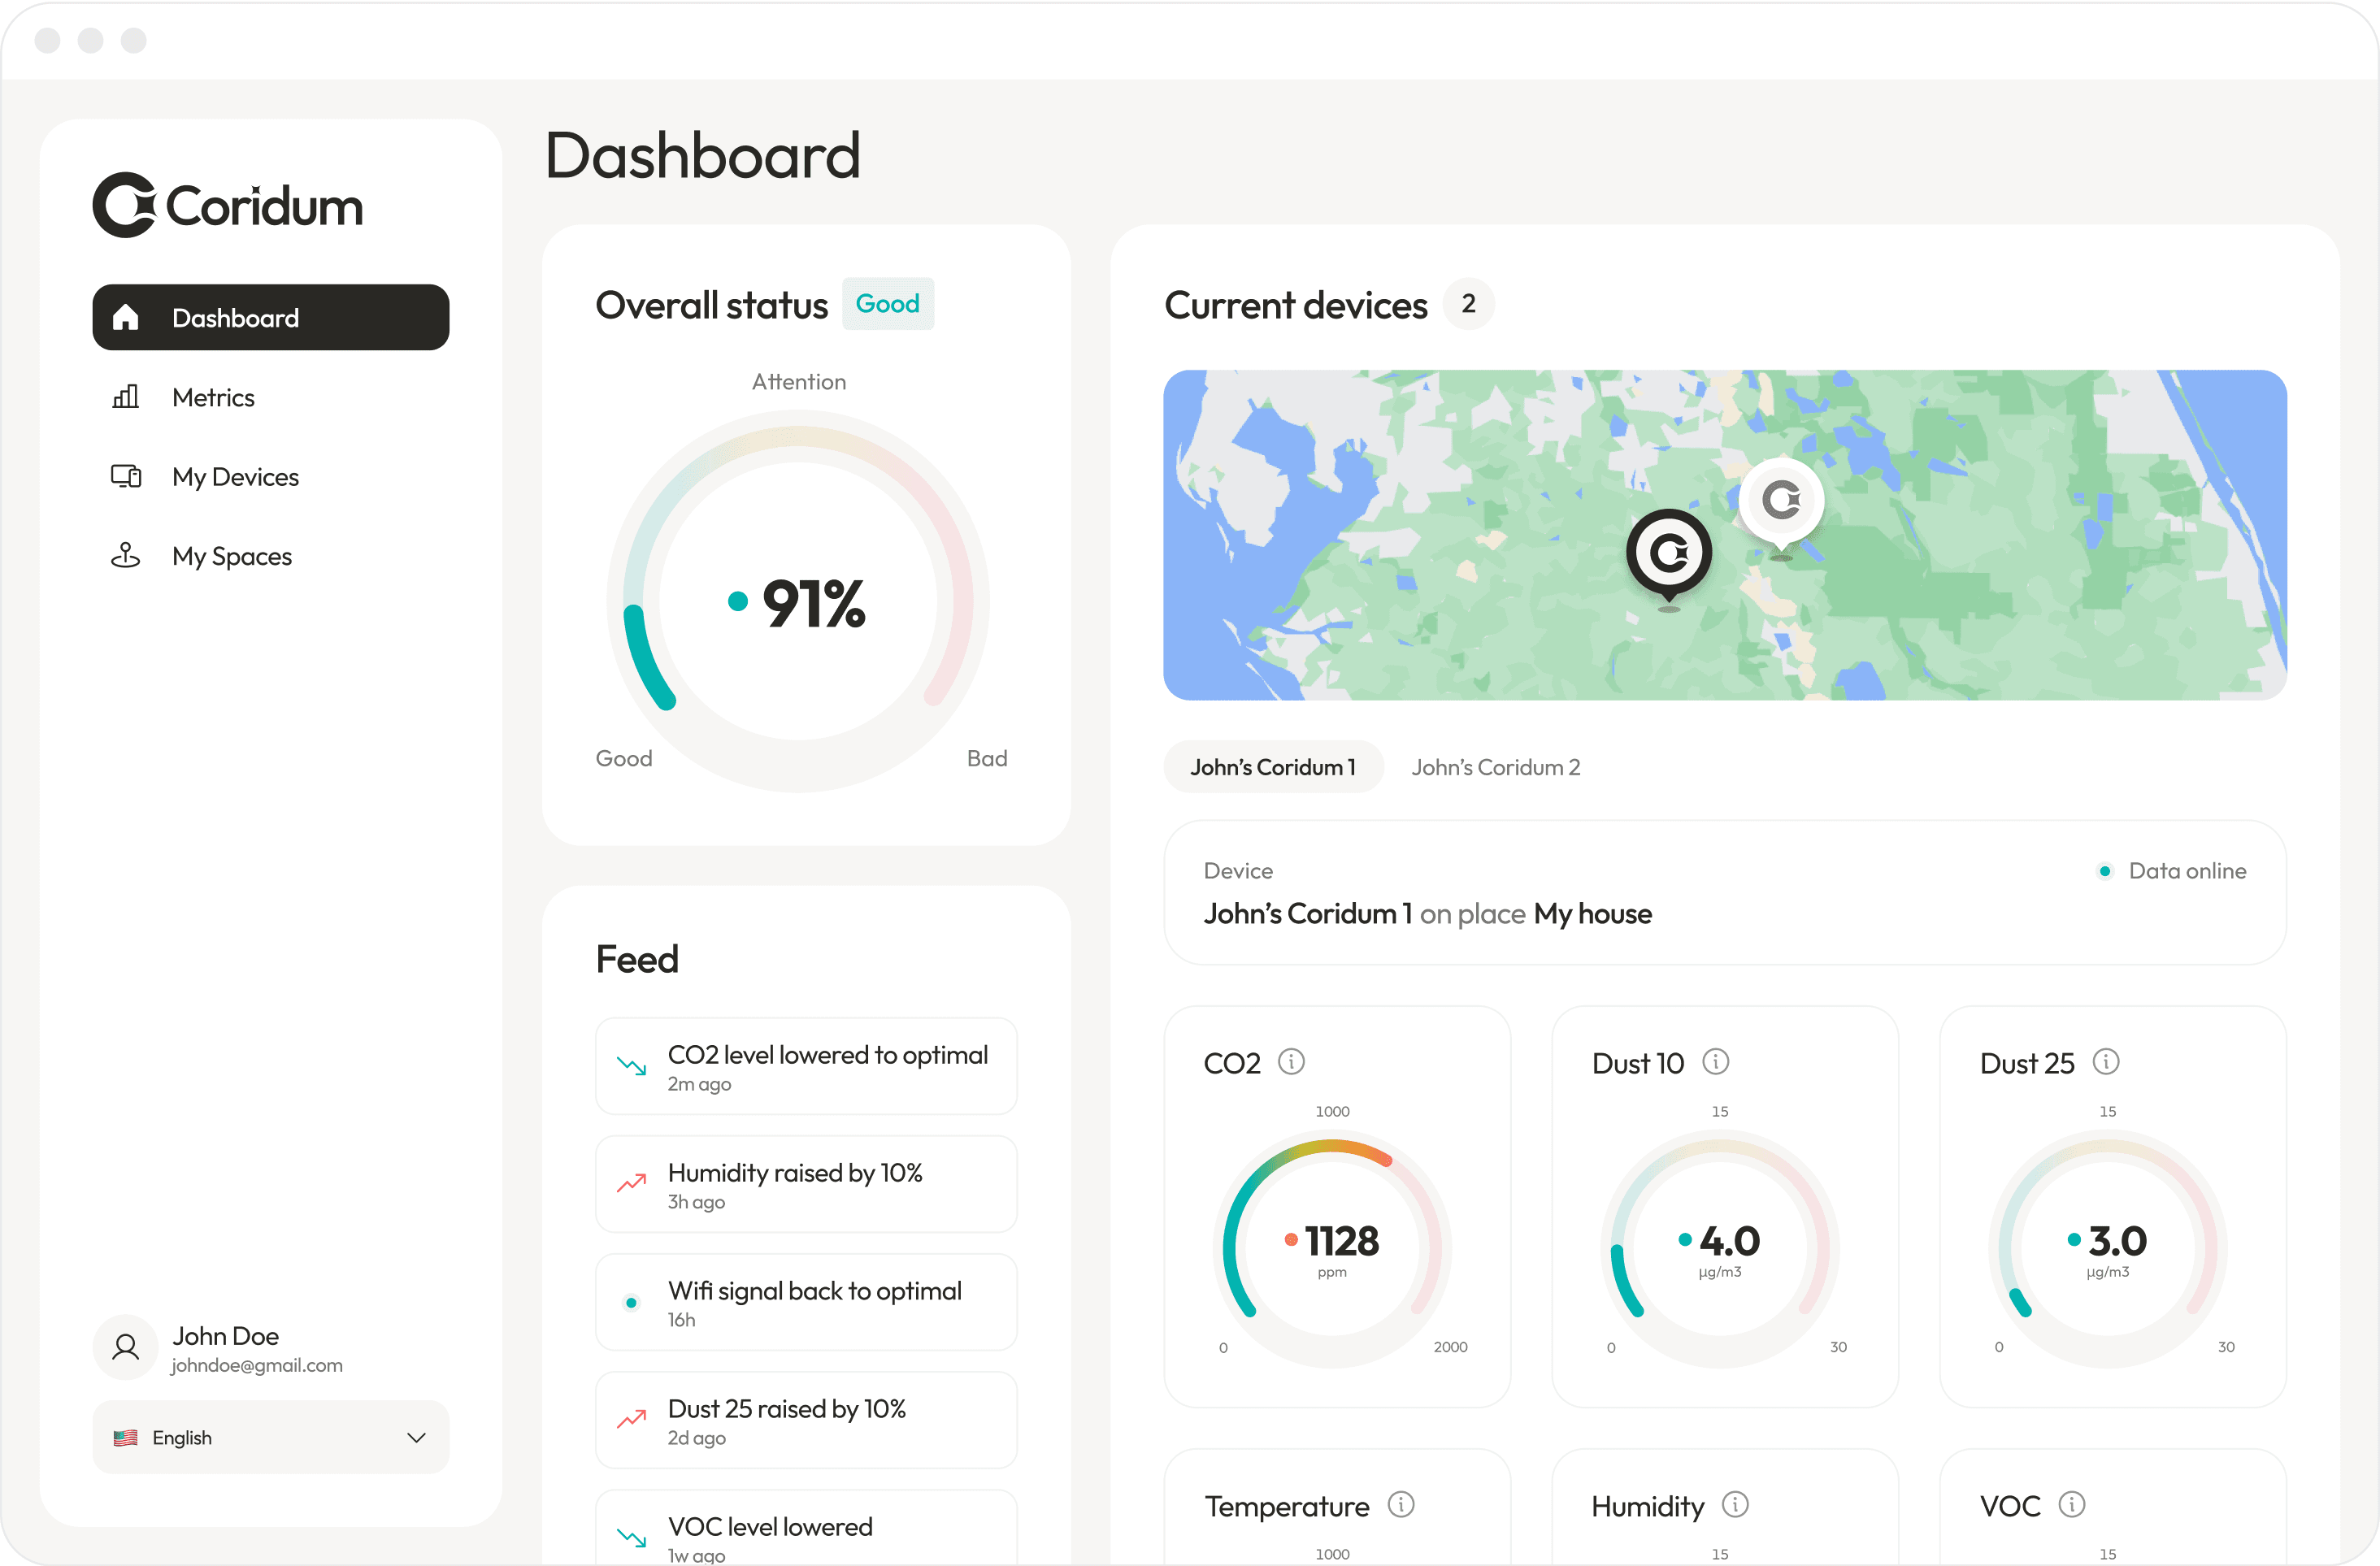
Task: Select the dark Coridum map pin
Action: pyautogui.click(x=1668, y=556)
